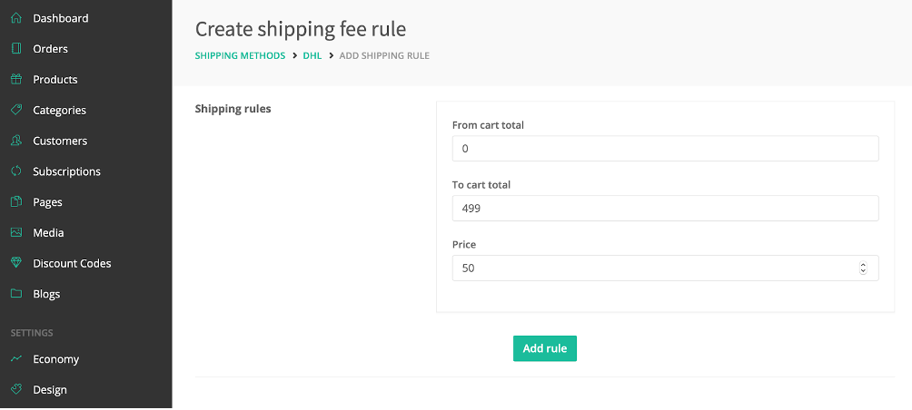The width and height of the screenshot is (912, 410).
Task: Click the Economy chart icon
Action: (x=16, y=359)
